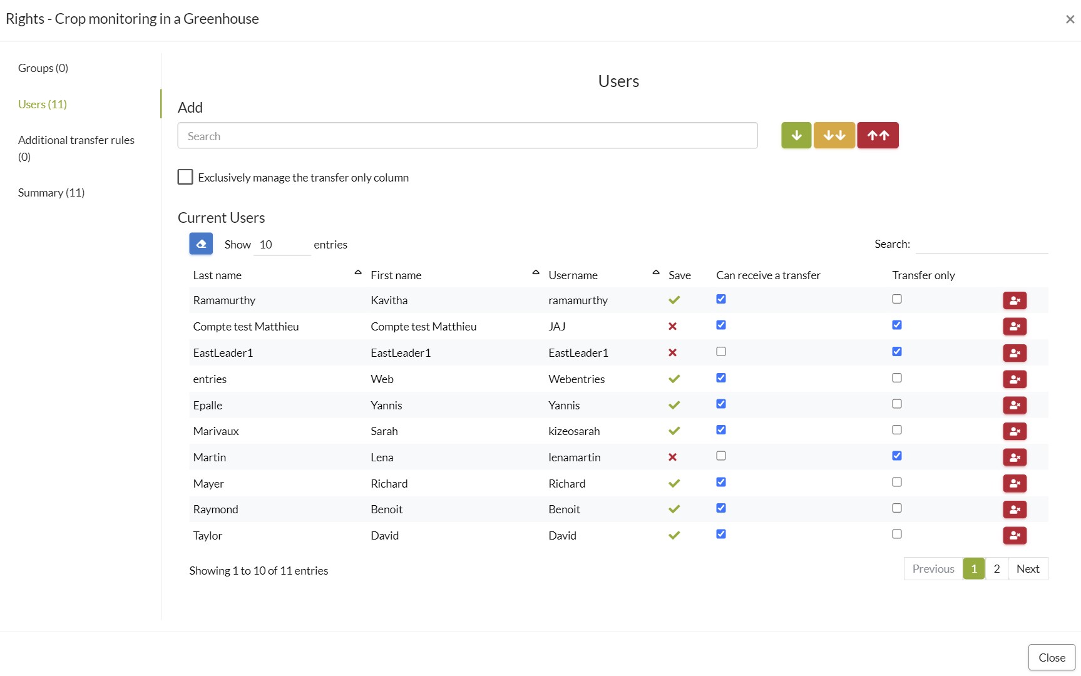Select the kizeosarah username cell
Image resolution: width=1081 pixels, height=676 pixels.
pos(574,431)
